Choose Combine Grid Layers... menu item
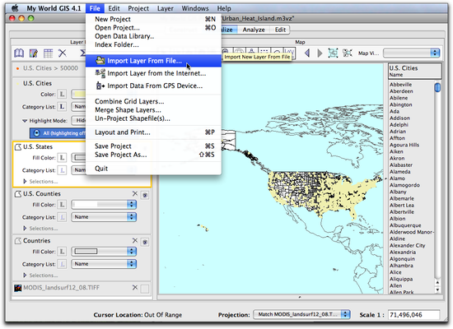The height and width of the screenshot is (329, 453). [154, 101]
